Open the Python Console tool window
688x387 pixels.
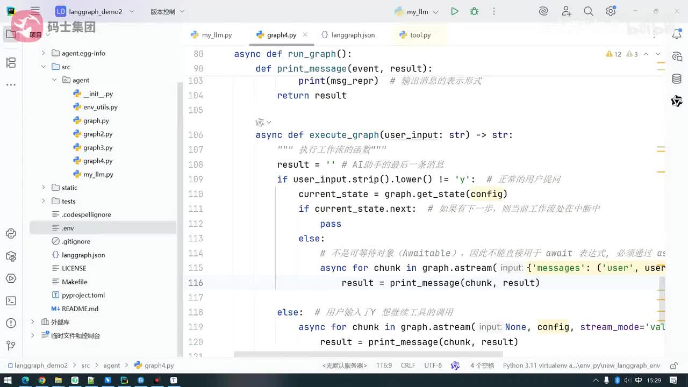pyautogui.click(x=11, y=233)
